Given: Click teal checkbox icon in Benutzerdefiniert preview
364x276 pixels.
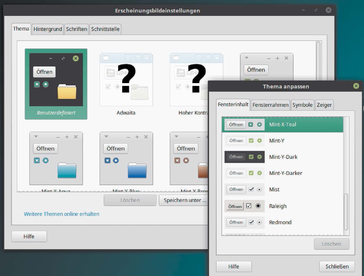Looking at the screenshot, I should point(37,84).
